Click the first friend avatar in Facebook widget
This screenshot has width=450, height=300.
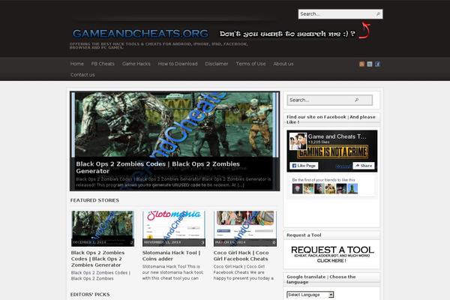pyautogui.click(x=297, y=188)
